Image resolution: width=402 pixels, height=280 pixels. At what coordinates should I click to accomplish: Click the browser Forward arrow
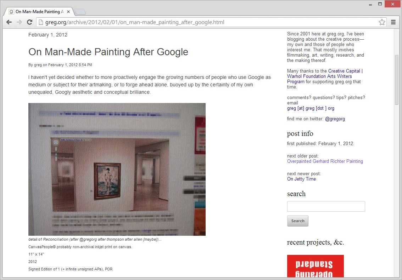[x=19, y=22]
